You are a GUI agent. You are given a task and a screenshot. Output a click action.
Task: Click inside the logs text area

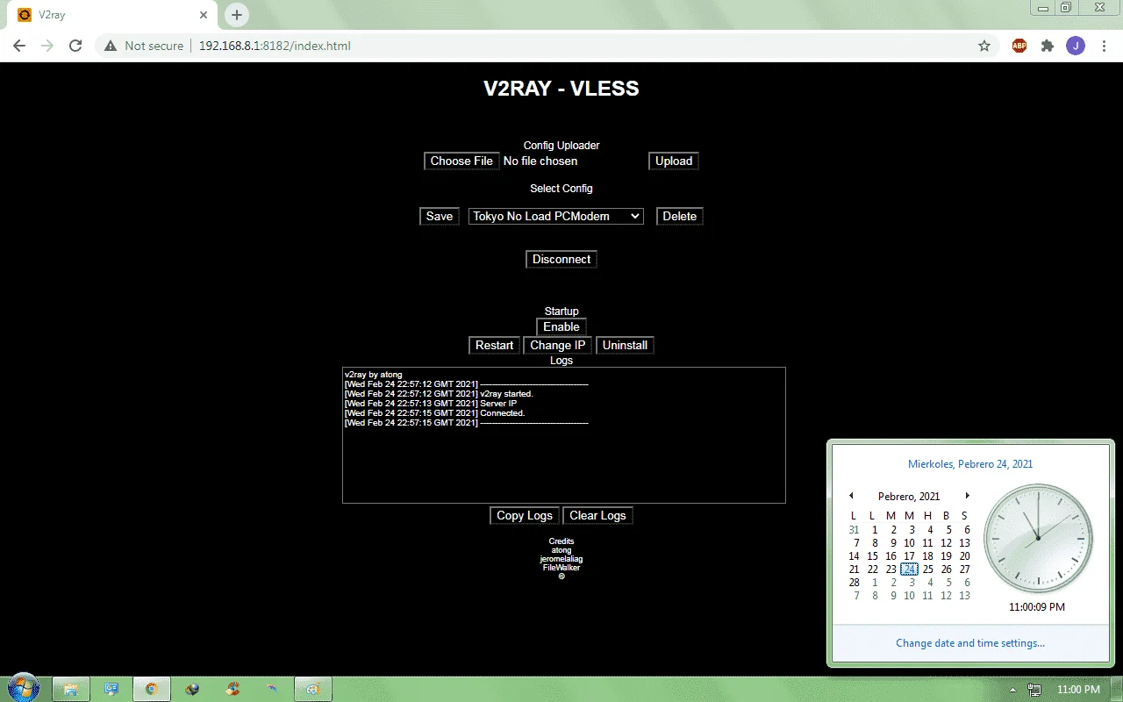tap(564, 435)
